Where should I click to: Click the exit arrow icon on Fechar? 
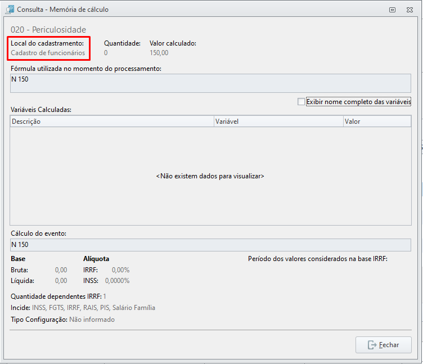tap(372, 345)
